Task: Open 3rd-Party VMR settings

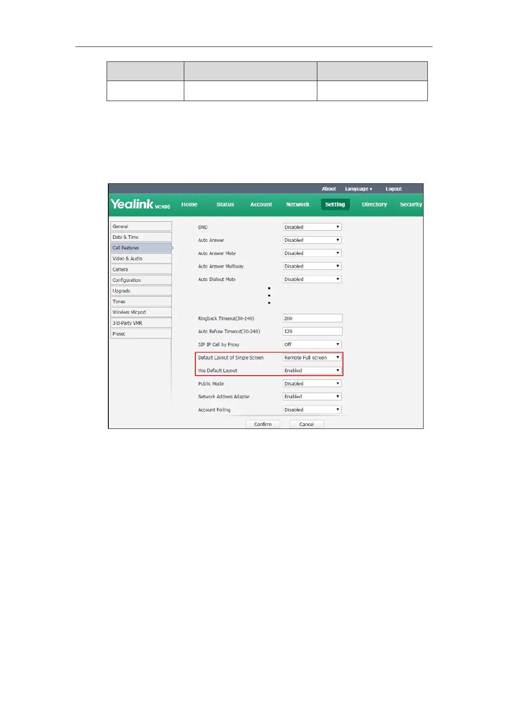Action: [x=141, y=323]
